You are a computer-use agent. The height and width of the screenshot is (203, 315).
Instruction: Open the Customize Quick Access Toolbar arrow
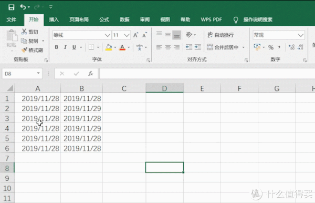point(50,7)
